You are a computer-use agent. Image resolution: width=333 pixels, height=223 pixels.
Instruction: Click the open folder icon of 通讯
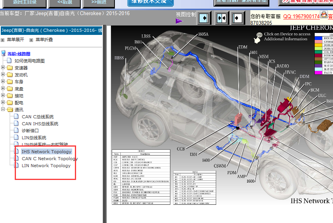coord(10,110)
